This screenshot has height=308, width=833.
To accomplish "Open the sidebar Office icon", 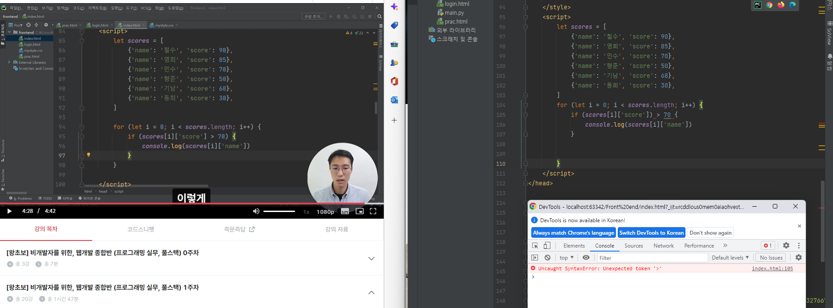I will click(394, 81).
